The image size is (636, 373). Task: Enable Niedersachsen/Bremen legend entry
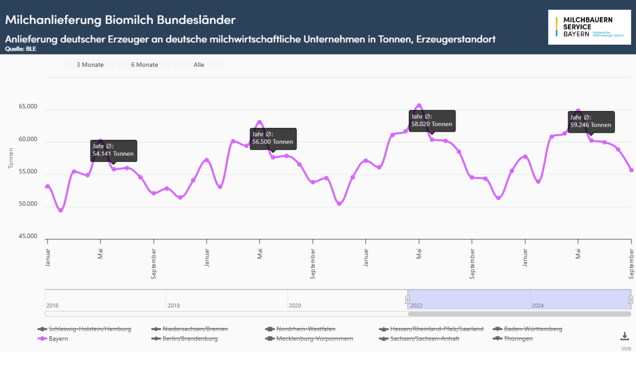(x=195, y=329)
